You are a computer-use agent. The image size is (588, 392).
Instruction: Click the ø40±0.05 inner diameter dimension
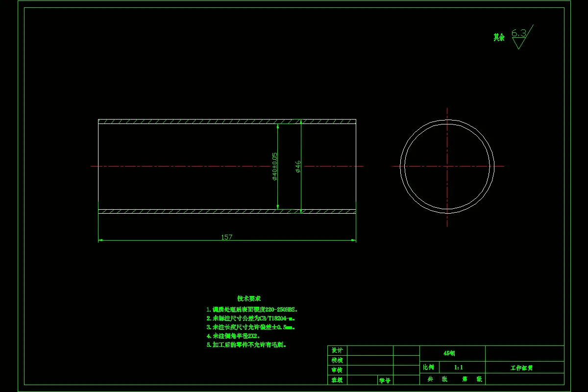(275, 166)
